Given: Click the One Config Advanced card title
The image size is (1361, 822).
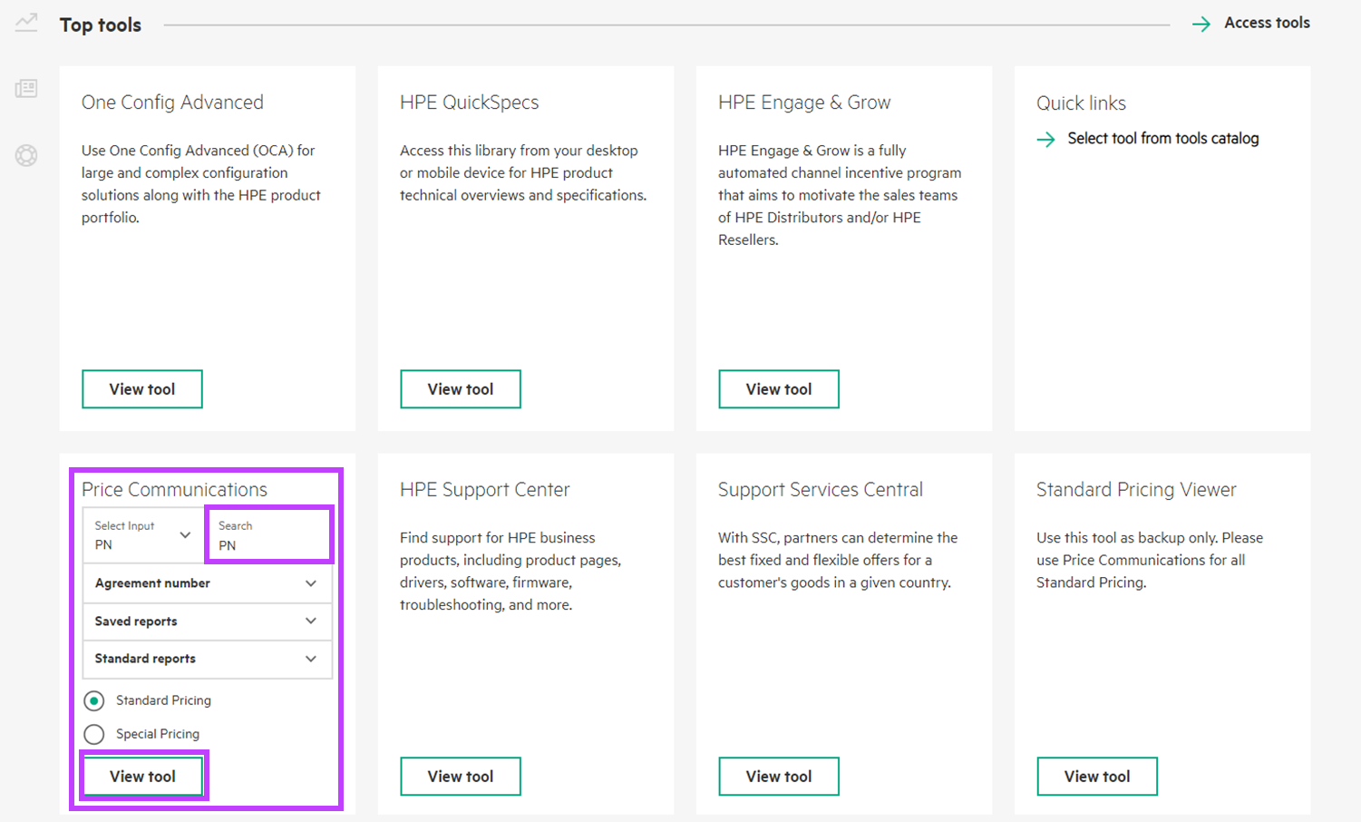Looking at the screenshot, I should coord(172,103).
